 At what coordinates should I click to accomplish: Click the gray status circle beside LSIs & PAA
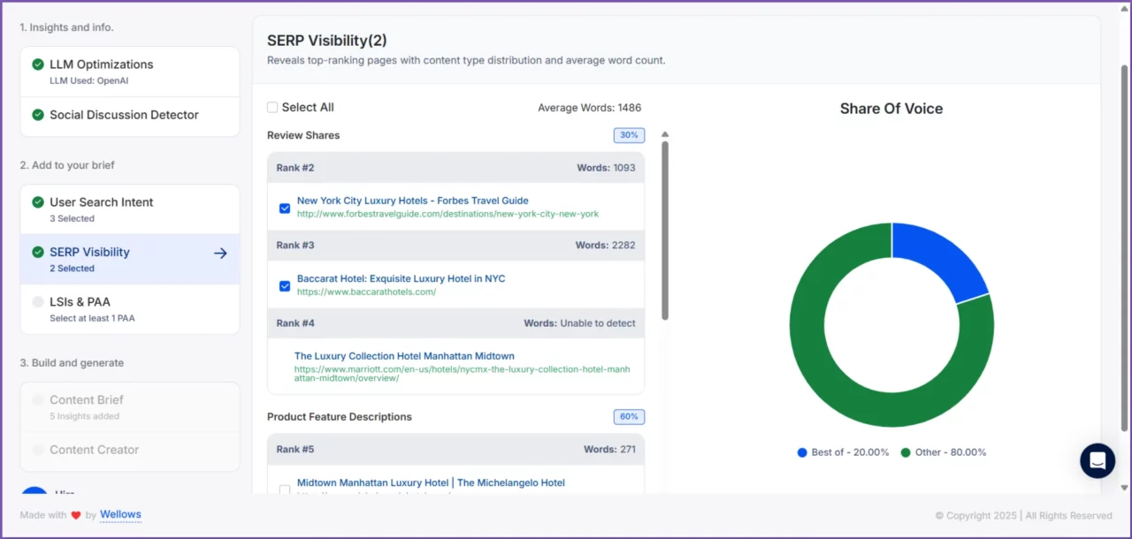(38, 302)
